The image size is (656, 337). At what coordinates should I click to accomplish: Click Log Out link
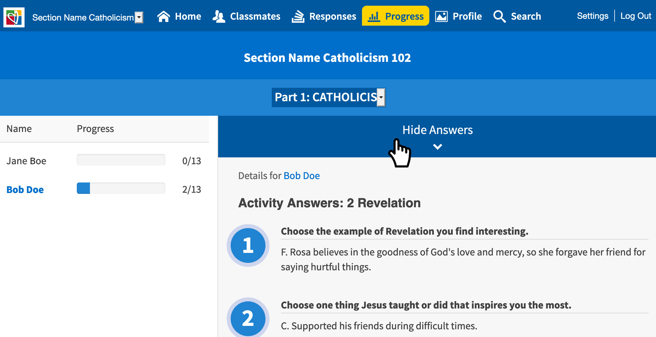tap(636, 16)
